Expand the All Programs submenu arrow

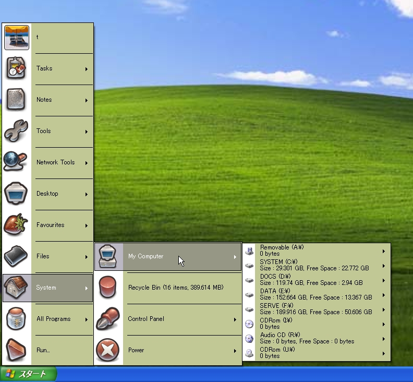(x=87, y=319)
